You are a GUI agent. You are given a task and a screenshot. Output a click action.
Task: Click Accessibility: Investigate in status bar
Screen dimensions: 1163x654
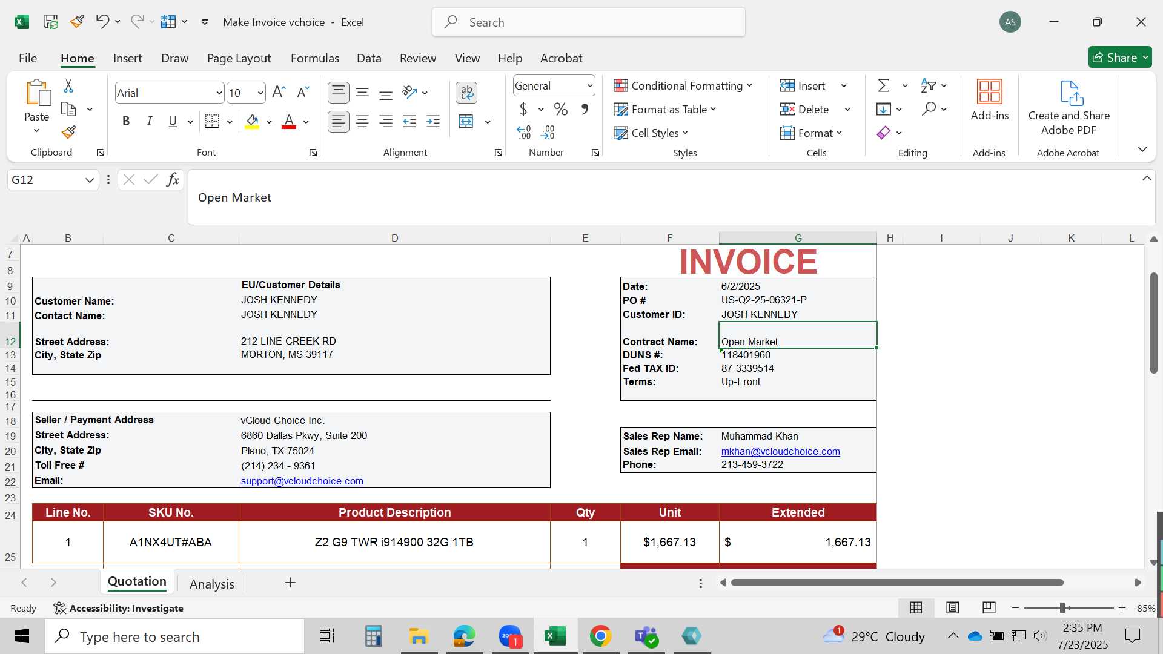click(x=119, y=608)
